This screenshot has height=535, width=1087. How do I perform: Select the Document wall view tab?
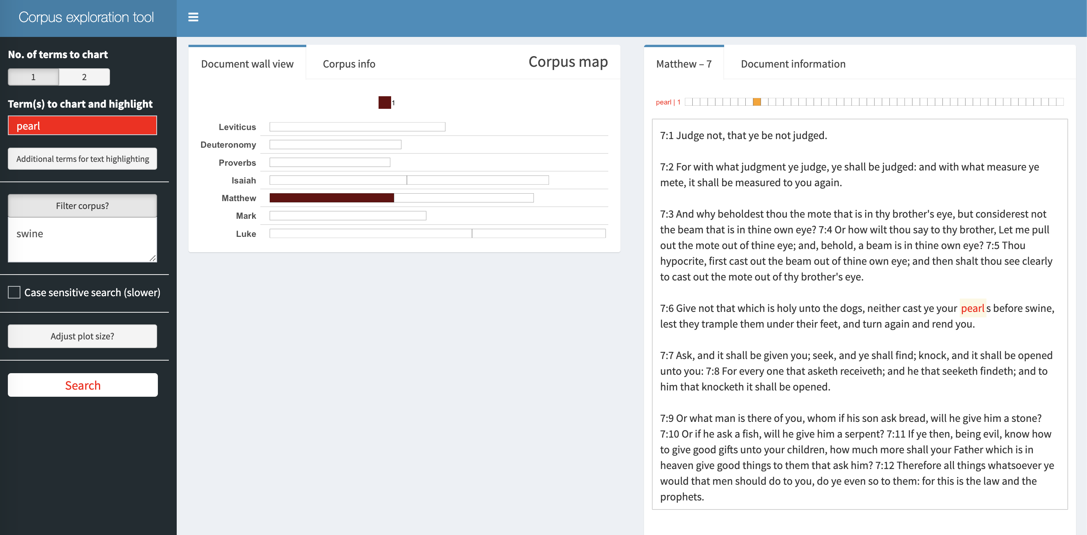coord(247,64)
